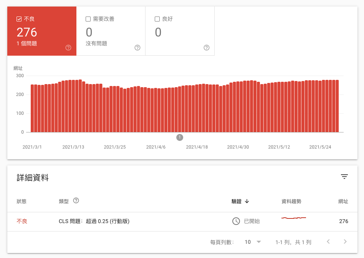The image size is (364, 258).
Task: Click the 狀態 column header
Action: tap(22, 201)
